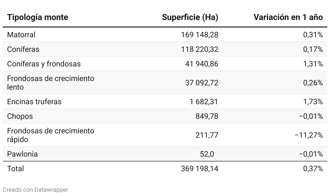Click the Tipología monte column header

pos(38,17)
